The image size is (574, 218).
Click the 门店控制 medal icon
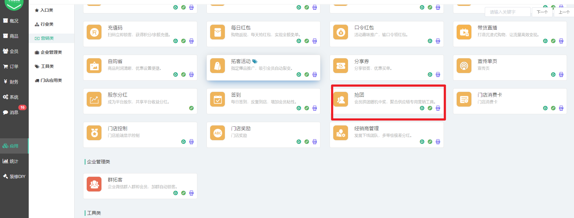point(94,133)
